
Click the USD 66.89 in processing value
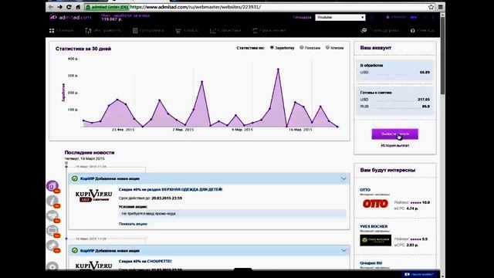click(425, 73)
